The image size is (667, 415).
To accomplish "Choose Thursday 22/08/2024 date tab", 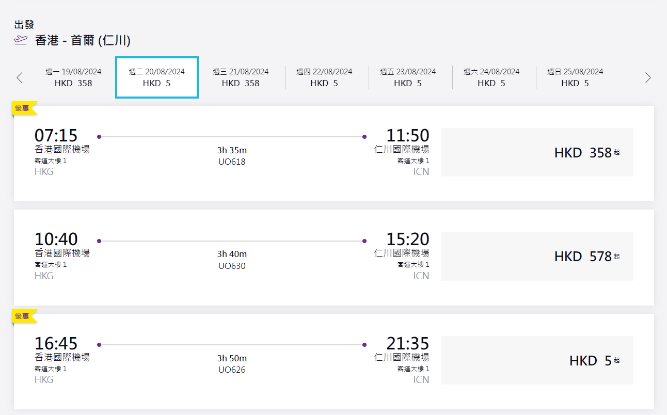I will click(x=324, y=77).
